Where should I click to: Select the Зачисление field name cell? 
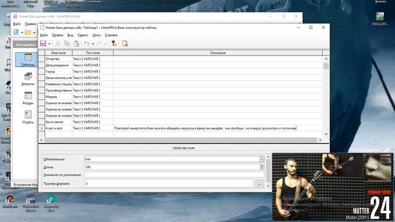[59, 122]
